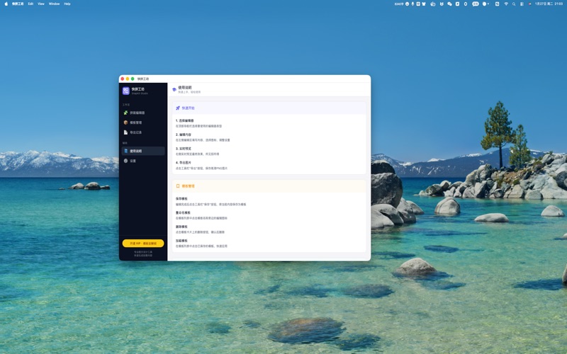
Task: Click the 快拼工坊 app logo icon
Action: click(126, 91)
